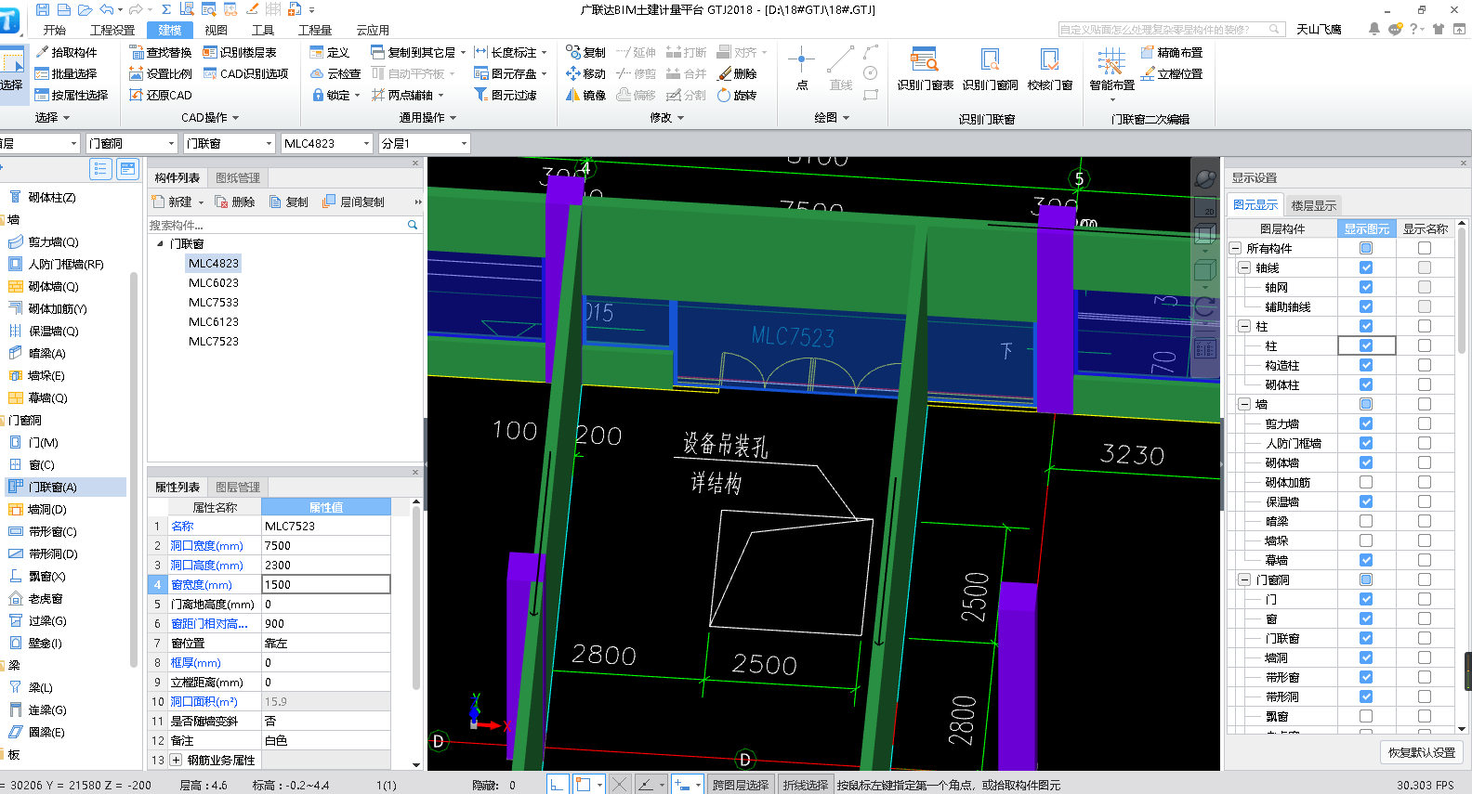Select the 旋转 rotate tool
Viewport: 1472px width, 794px height.
(737, 95)
